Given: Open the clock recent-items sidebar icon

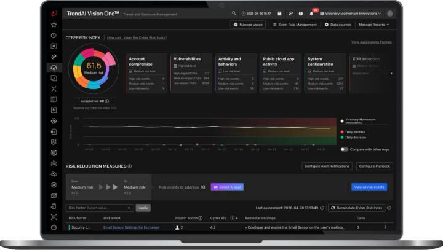Looking at the screenshot, I should (54, 36).
